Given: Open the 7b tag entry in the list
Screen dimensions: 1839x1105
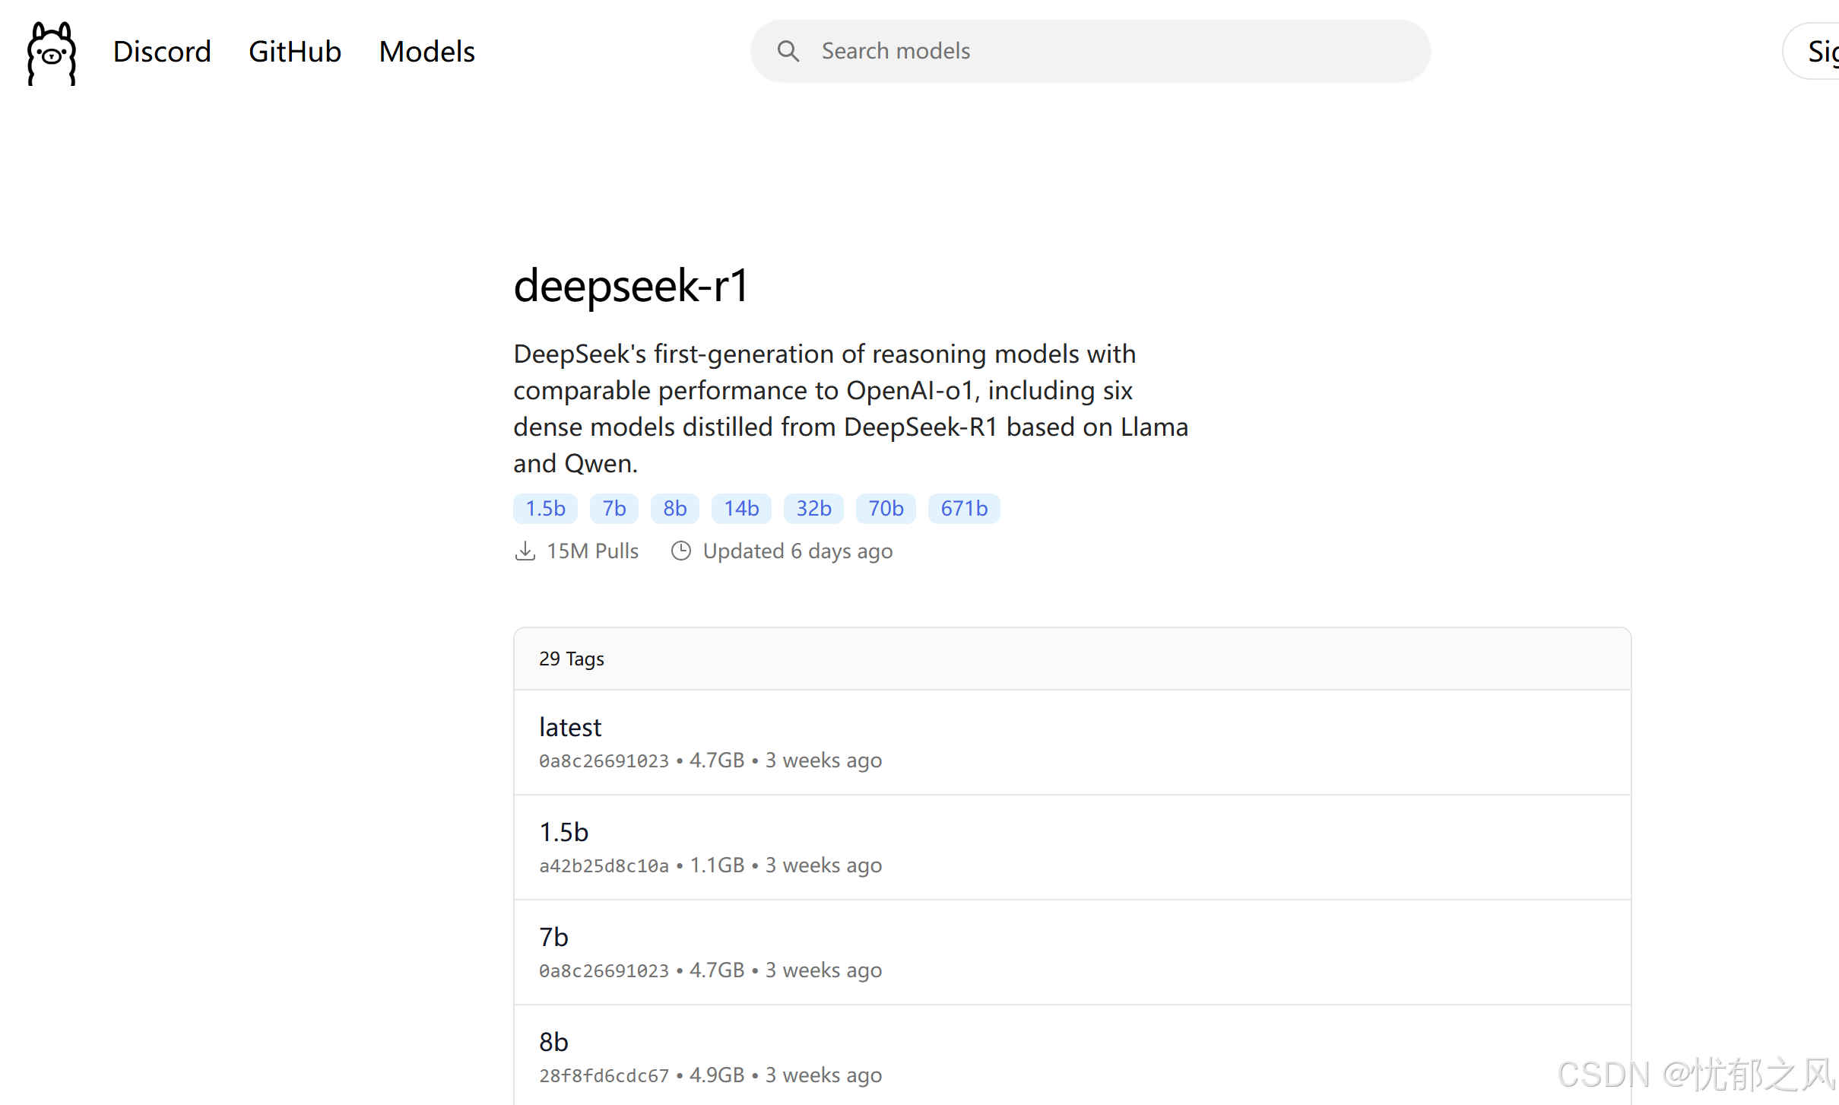Looking at the screenshot, I should (553, 937).
